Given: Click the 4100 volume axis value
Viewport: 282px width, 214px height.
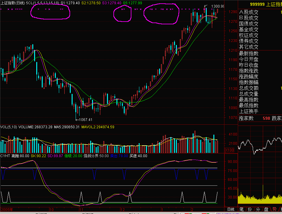Looking at the screenshot, I should click(x=233, y=134).
